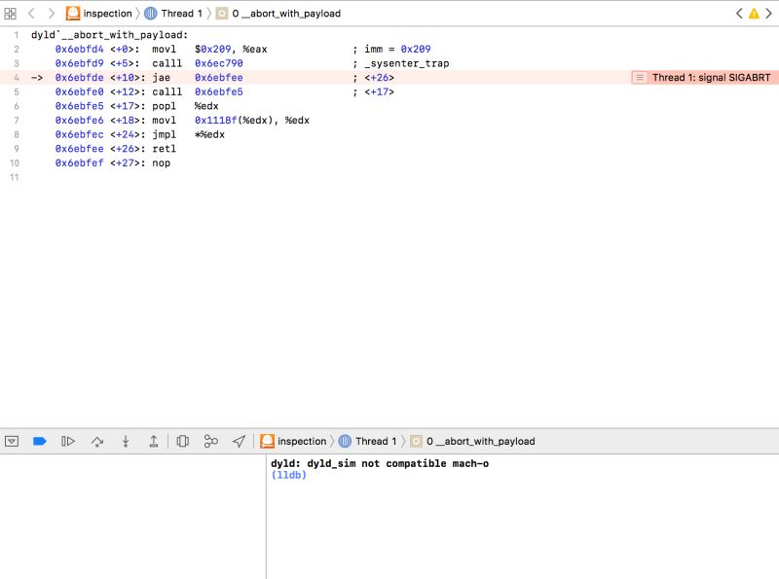Screen dimensions: 779x579
Task: Continue program execution in the debug bar
Action: point(65,441)
